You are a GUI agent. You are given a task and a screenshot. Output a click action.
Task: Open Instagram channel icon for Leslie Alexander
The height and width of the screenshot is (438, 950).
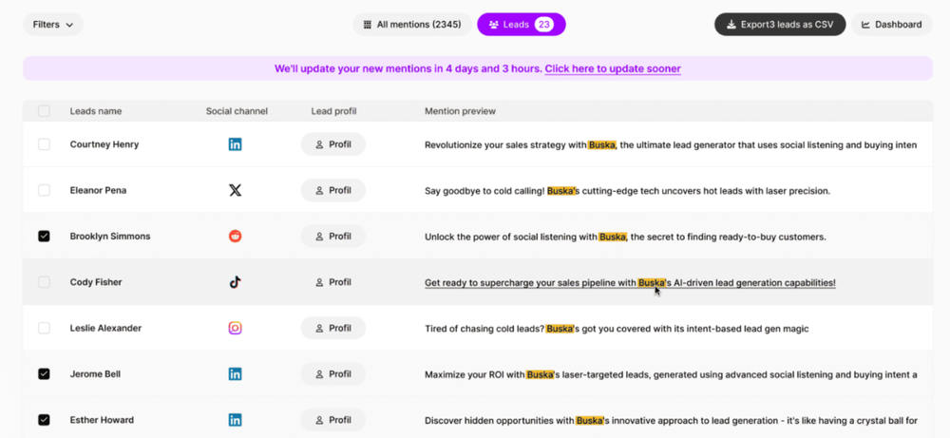[x=235, y=329]
